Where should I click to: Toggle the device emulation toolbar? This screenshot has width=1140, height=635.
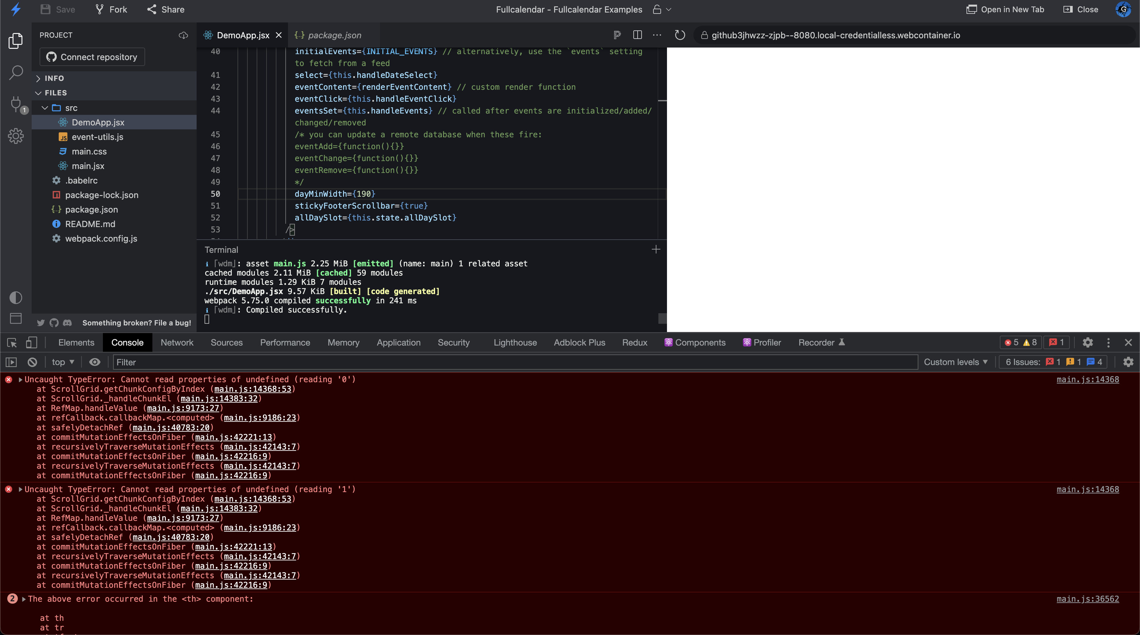pos(31,342)
